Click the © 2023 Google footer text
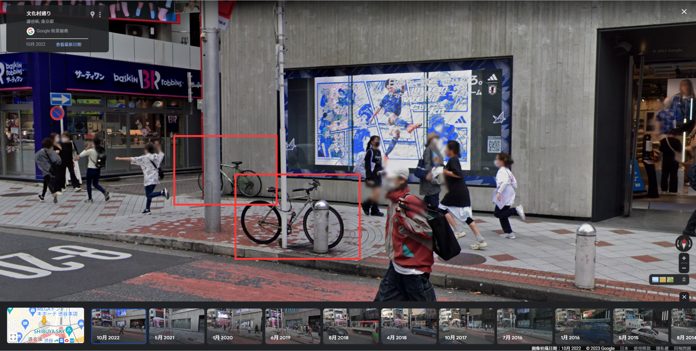696x351 pixels. (x=600, y=348)
